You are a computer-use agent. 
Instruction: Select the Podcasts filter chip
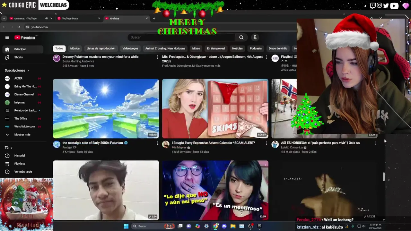click(x=256, y=48)
